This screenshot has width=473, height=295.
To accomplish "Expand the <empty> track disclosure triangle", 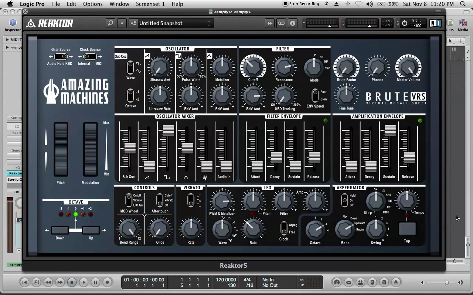I will pyautogui.click(x=7, y=47).
